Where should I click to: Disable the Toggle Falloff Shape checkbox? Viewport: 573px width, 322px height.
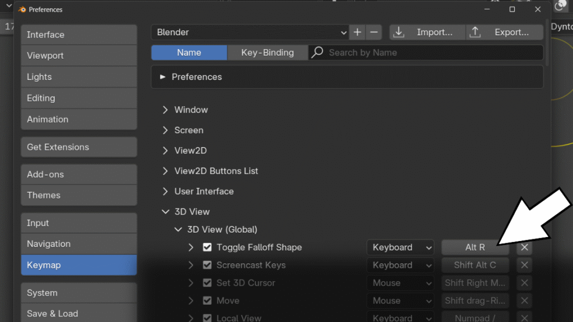click(208, 247)
